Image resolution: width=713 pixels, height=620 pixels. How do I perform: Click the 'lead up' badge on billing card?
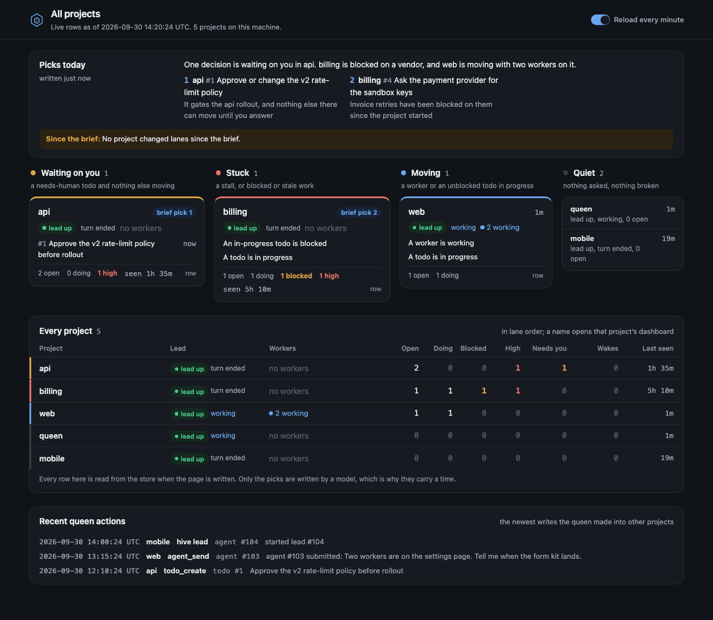[x=242, y=228]
